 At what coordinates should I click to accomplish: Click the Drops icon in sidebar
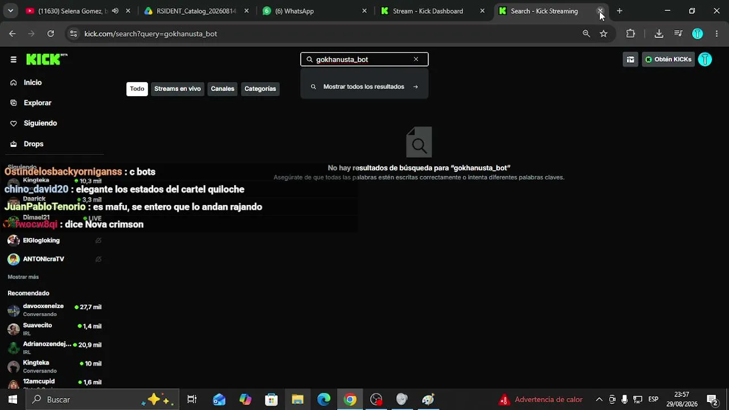coord(14,144)
